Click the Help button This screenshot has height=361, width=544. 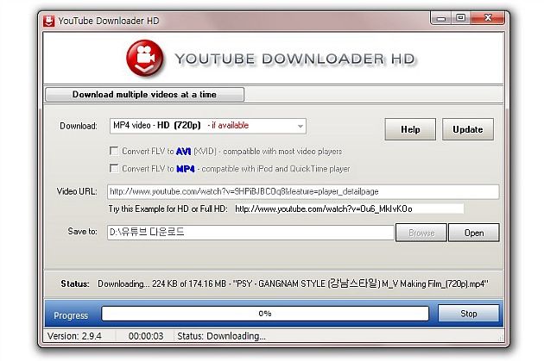pos(410,129)
